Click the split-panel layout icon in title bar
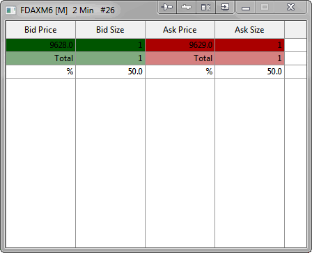The image size is (312, 253). [205, 7]
